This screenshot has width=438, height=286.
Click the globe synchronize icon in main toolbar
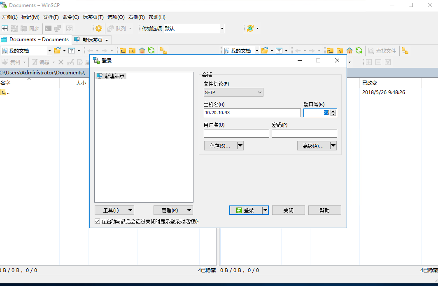tap(250, 28)
